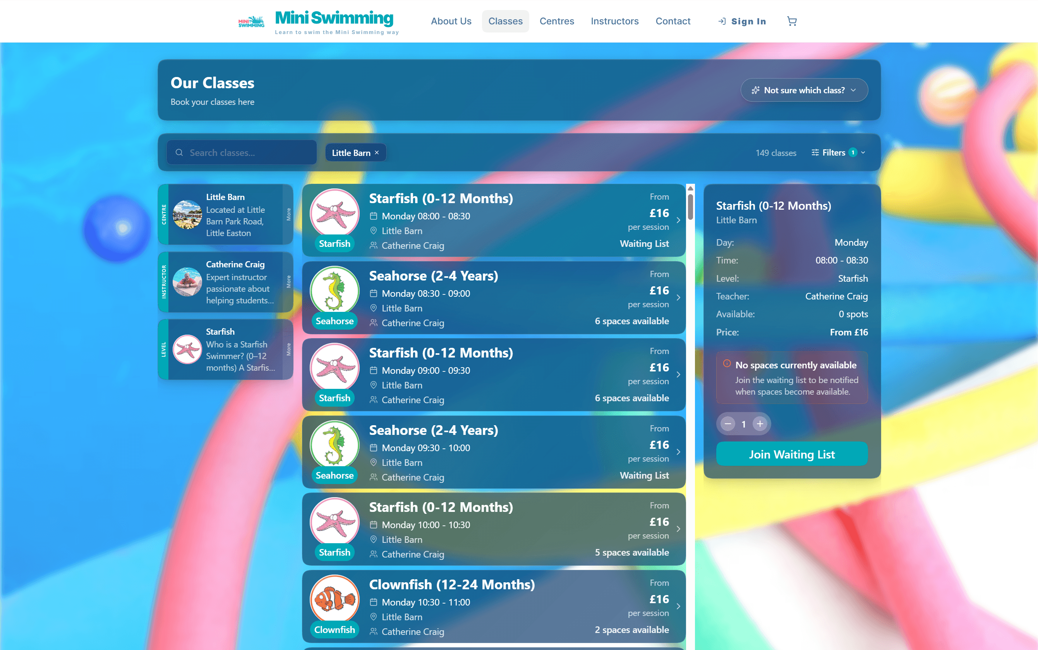This screenshot has height=650, width=1038.
Task: Decrease quantity with minus button
Action: click(x=728, y=424)
